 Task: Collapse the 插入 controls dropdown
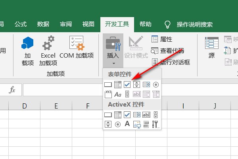113,50
